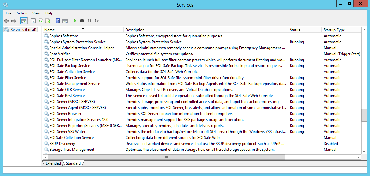Select SQLSafe Collection Service row
370x176 pixels.
point(202,137)
